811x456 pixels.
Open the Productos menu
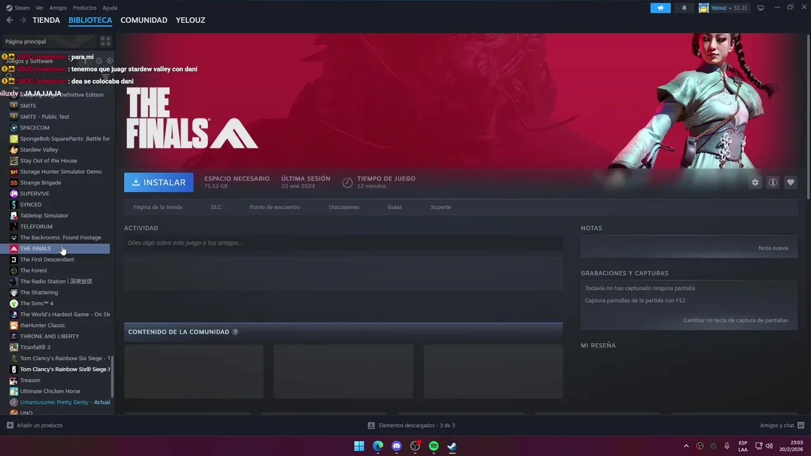(85, 8)
